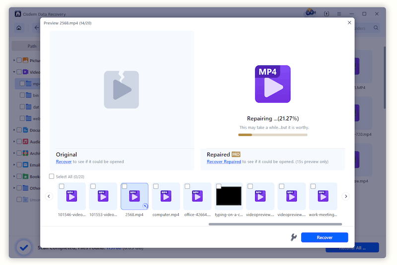The image size is (397, 265).
Task: Click the large MP4 icon in Repaired pane
Action: [272, 84]
